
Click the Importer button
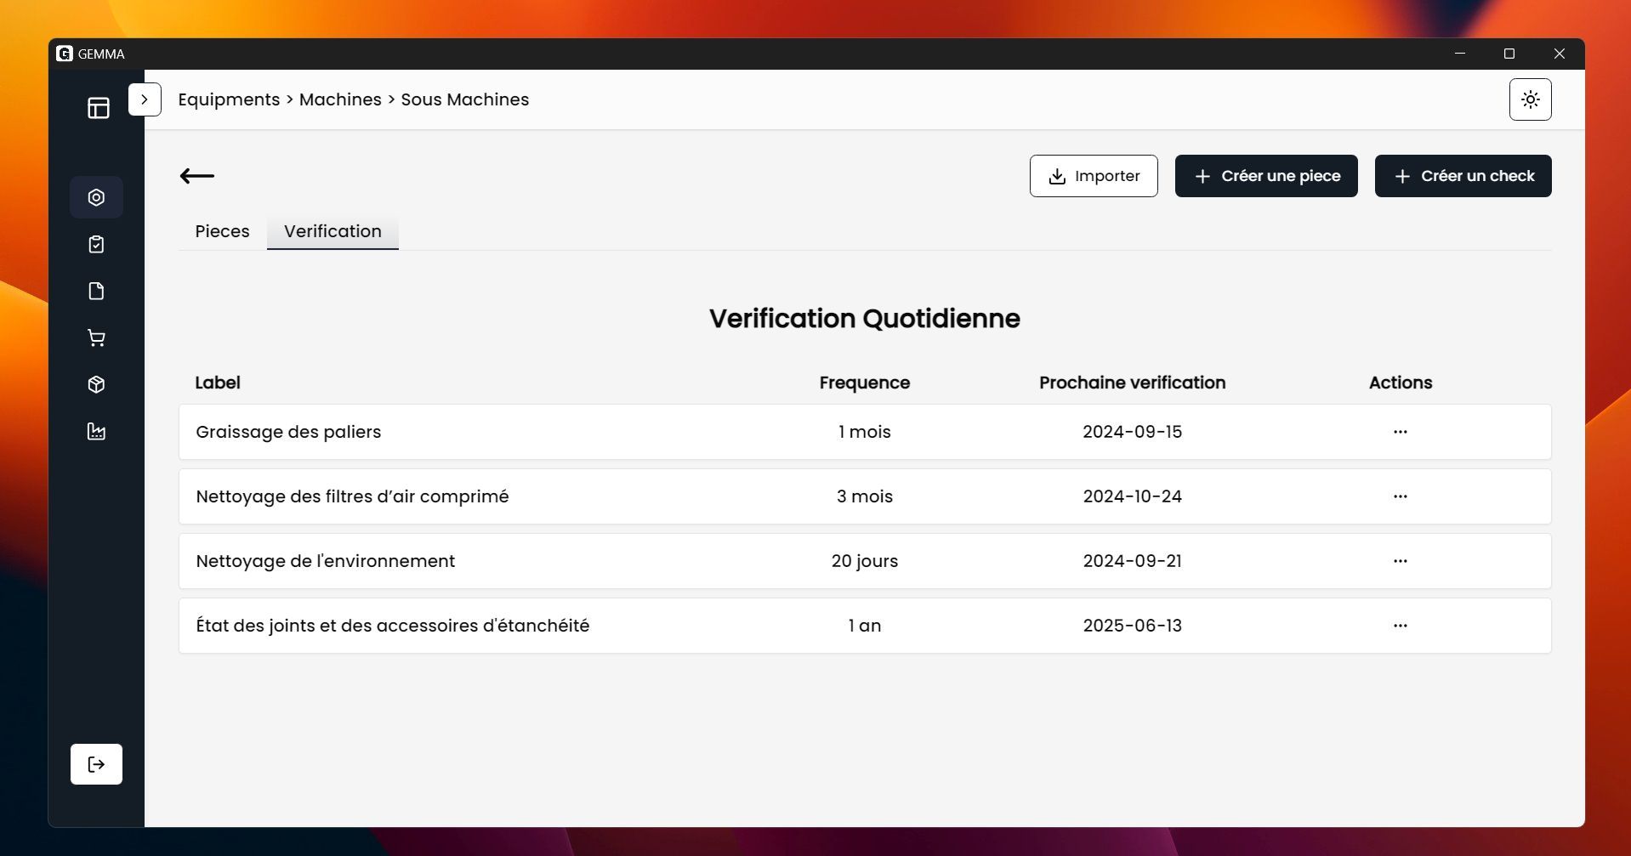[1093, 176]
